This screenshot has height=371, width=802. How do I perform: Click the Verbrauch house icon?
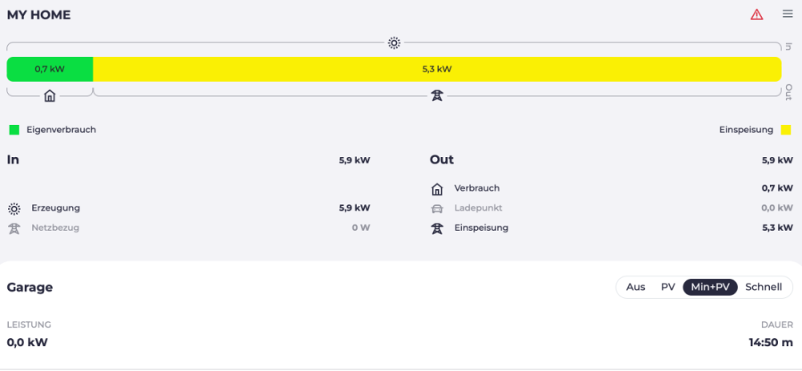[x=437, y=189]
